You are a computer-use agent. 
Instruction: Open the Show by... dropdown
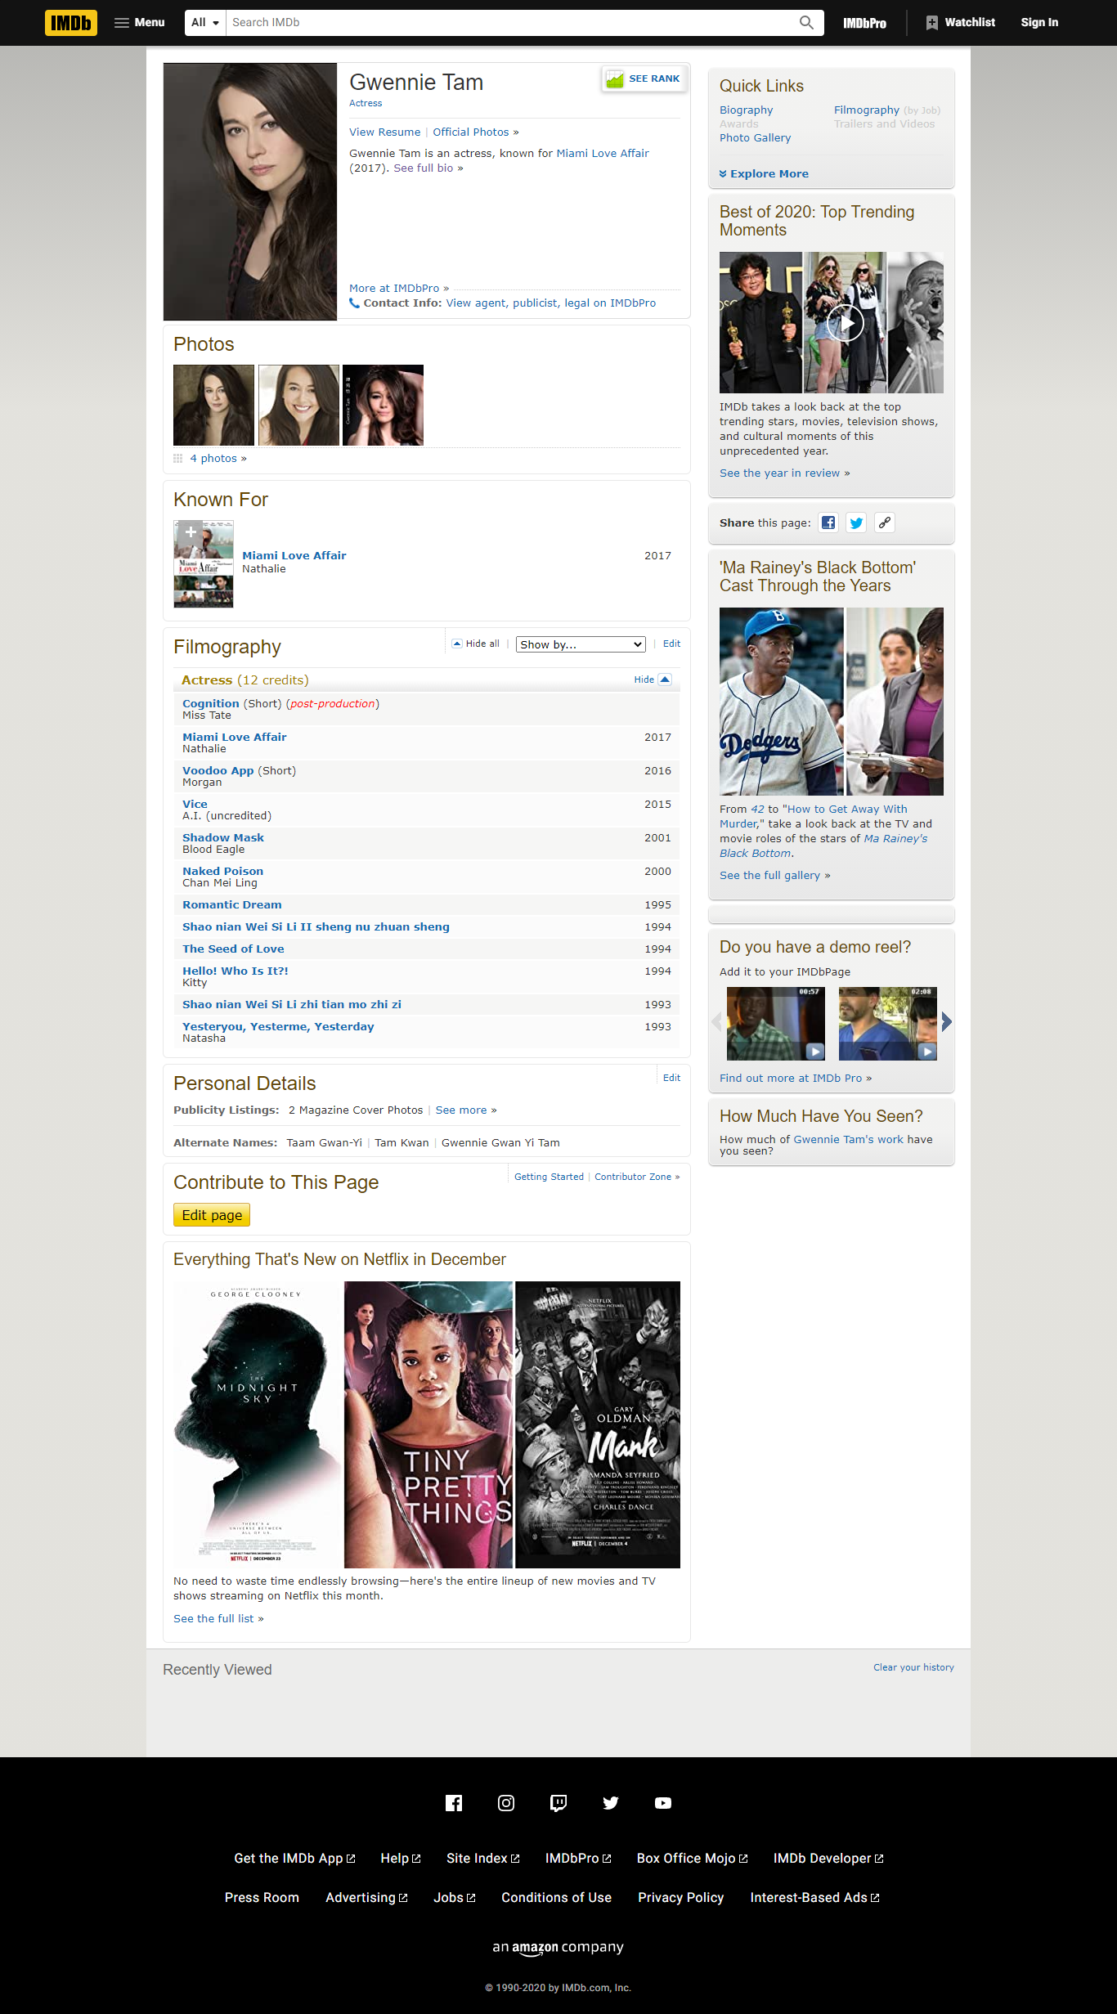(x=581, y=644)
